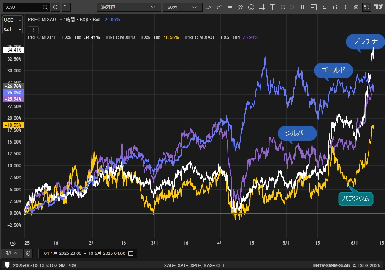385x270 pixels.
Task: Click the stacked bars template icon
Action: [230, 7]
